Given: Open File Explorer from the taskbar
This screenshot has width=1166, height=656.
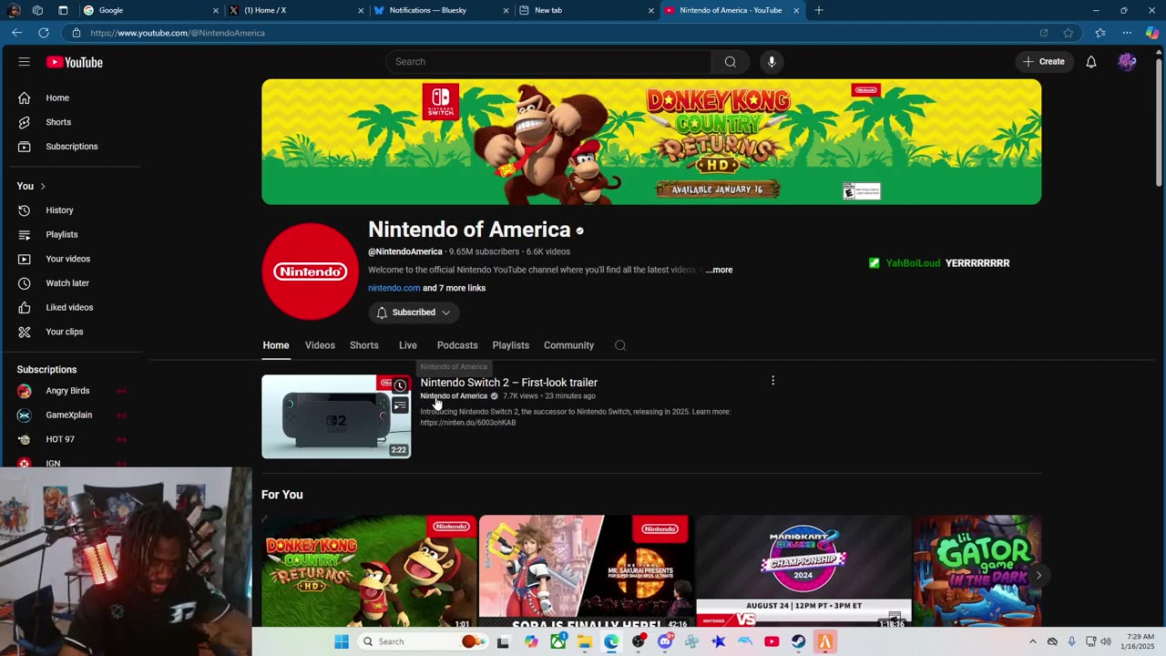Looking at the screenshot, I should click(x=585, y=641).
